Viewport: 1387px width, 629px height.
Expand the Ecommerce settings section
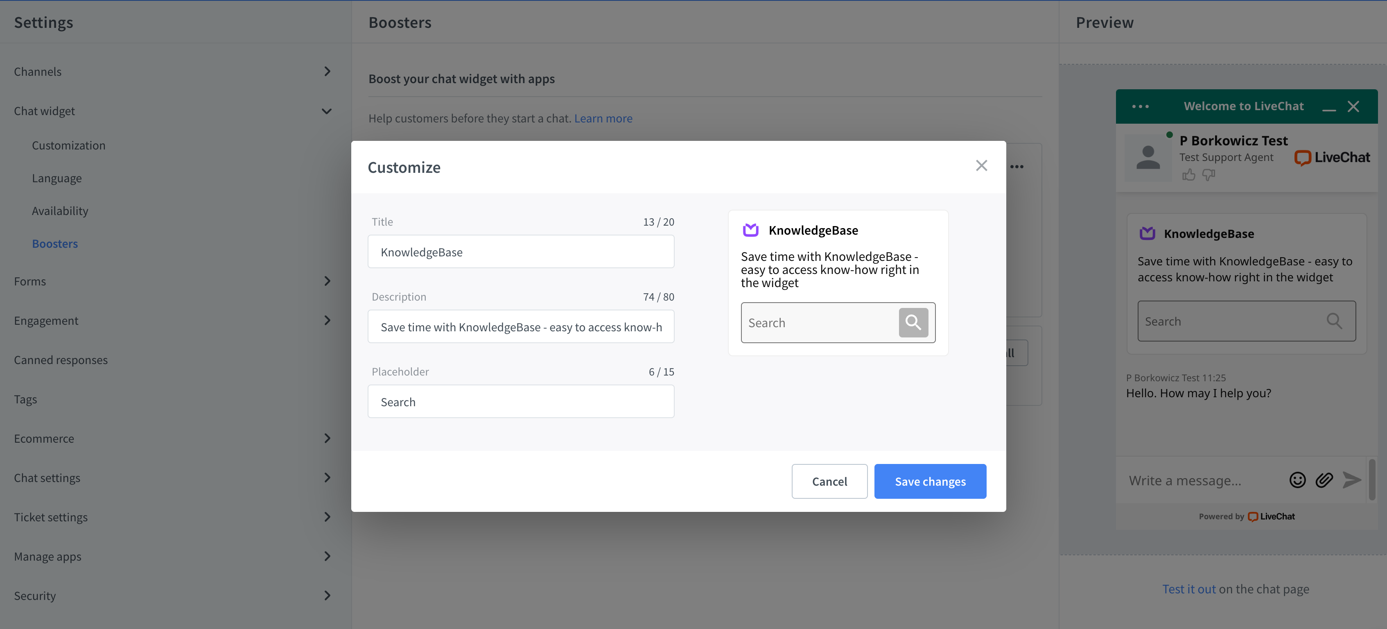click(327, 438)
